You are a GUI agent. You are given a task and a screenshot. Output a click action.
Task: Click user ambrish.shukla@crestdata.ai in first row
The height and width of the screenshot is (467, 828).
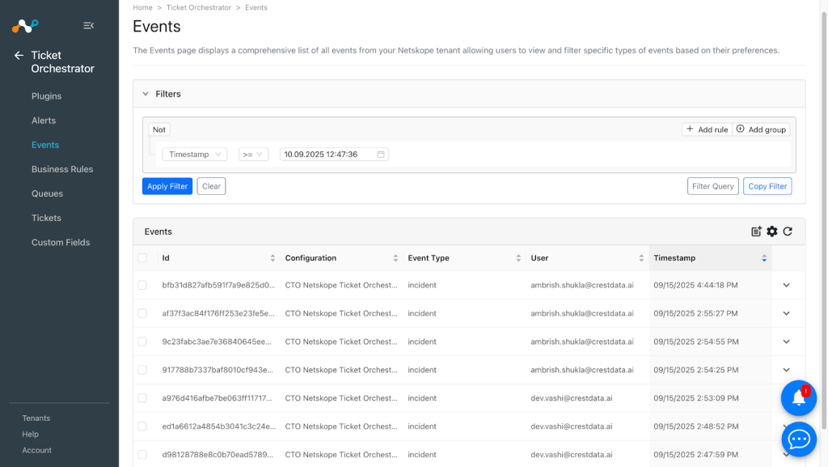pyautogui.click(x=582, y=285)
